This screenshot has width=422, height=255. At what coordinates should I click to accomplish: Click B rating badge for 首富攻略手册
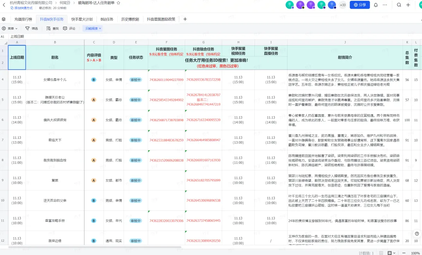pos(94,221)
